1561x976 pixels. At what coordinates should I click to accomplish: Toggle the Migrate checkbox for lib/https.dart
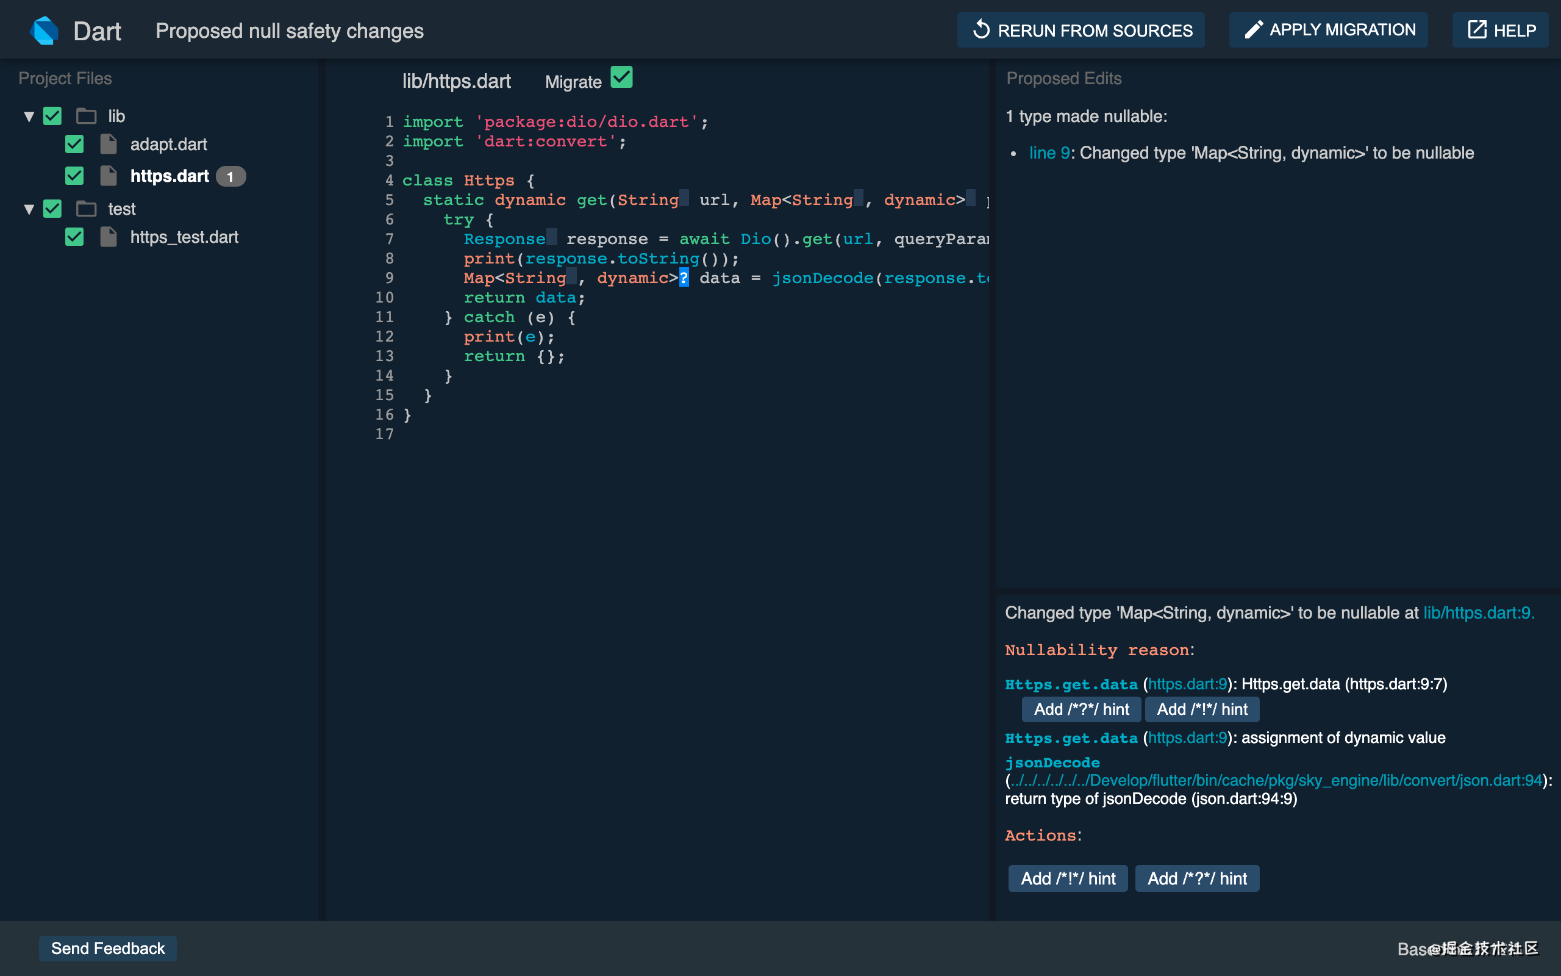622,77
